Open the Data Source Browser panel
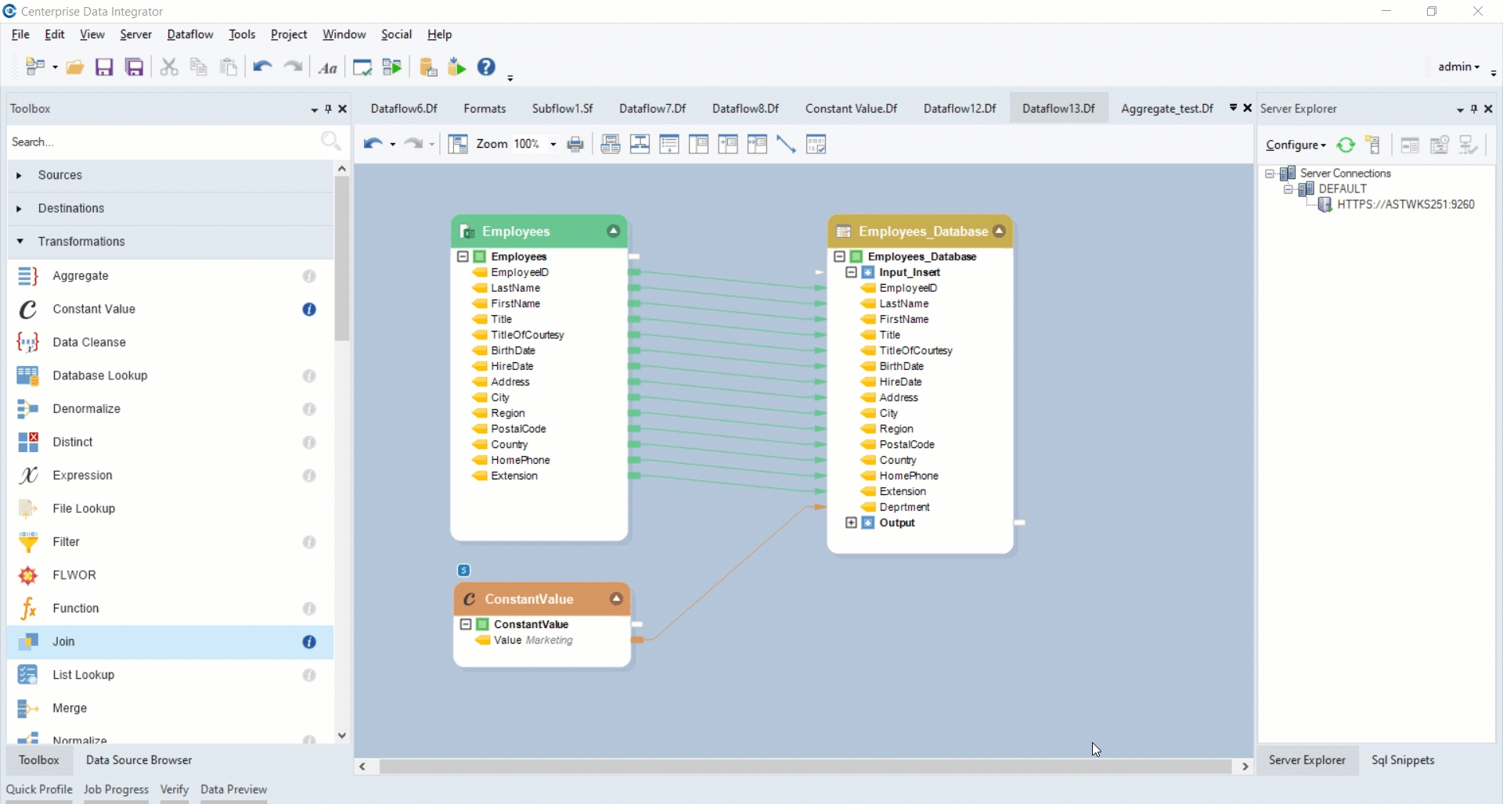Screen dimensions: 1503x804 139,760
